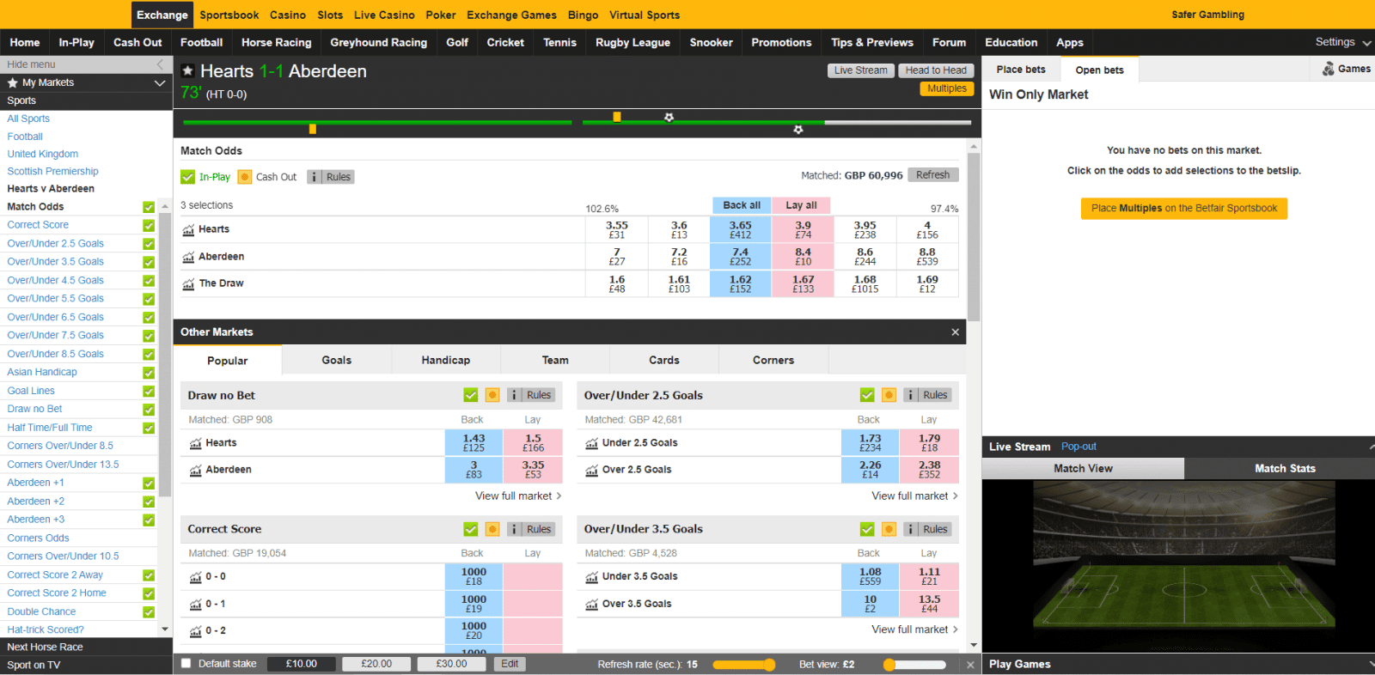Viewport: 1375px width, 675px height.
Task: Click Back all button
Action: (x=742, y=205)
